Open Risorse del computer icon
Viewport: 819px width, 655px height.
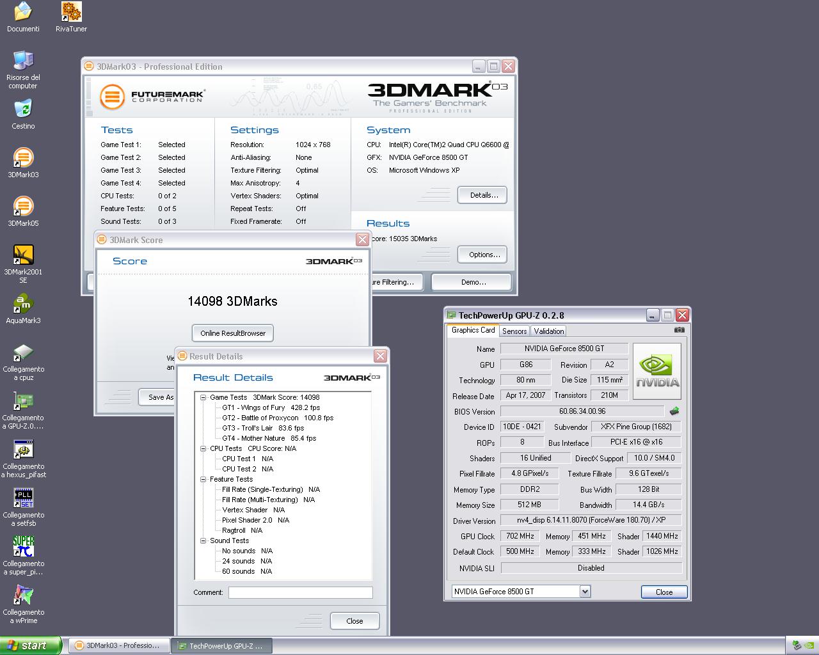tap(23, 60)
